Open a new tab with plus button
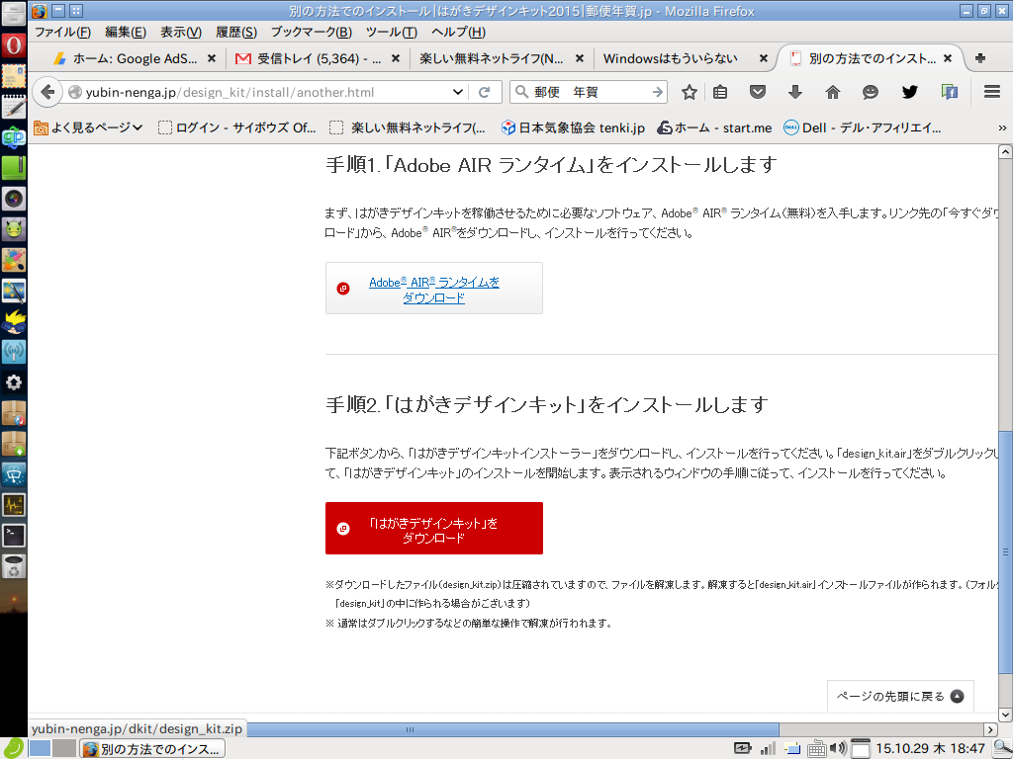Image resolution: width=1013 pixels, height=759 pixels. coord(980,58)
